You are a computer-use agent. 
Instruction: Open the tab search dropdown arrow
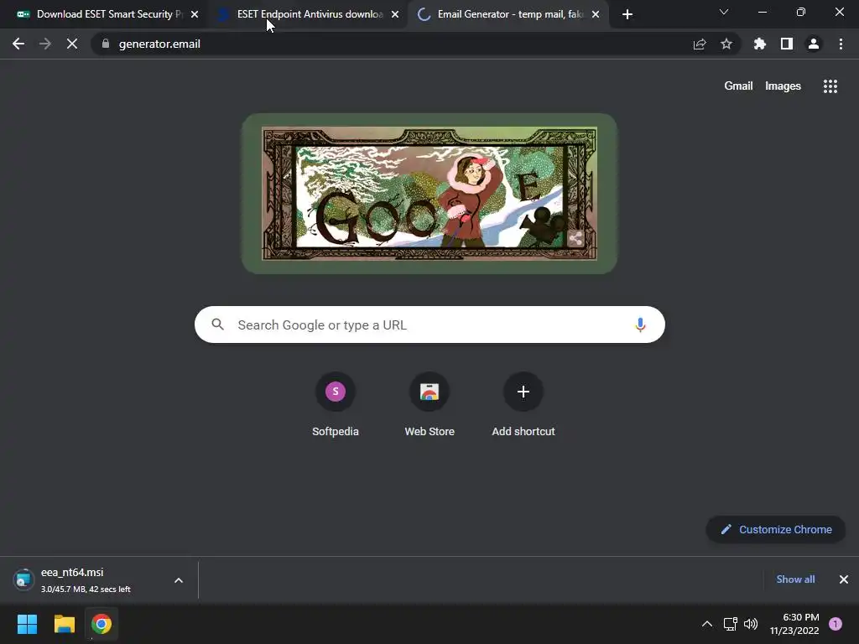click(x=724, y=12)
